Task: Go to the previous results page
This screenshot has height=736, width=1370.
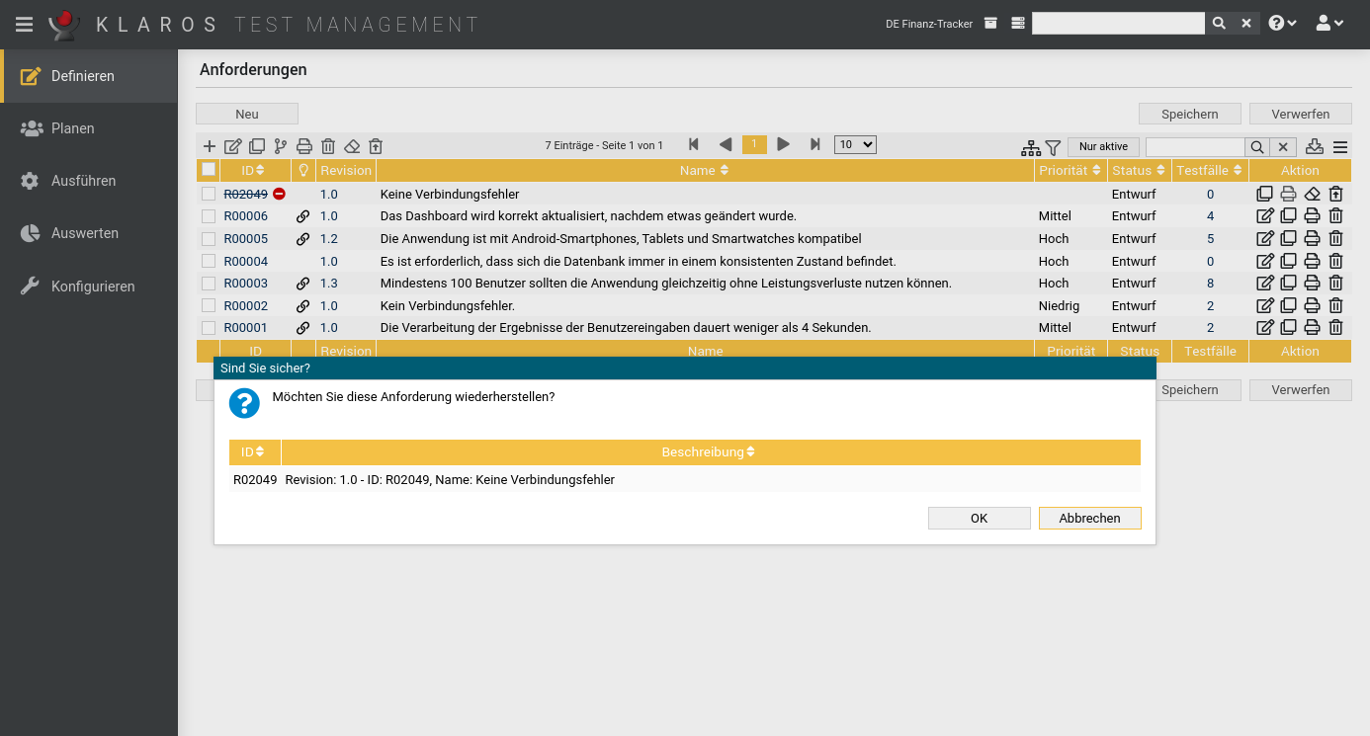Action: pyautogui.click(x=725, y=144)
